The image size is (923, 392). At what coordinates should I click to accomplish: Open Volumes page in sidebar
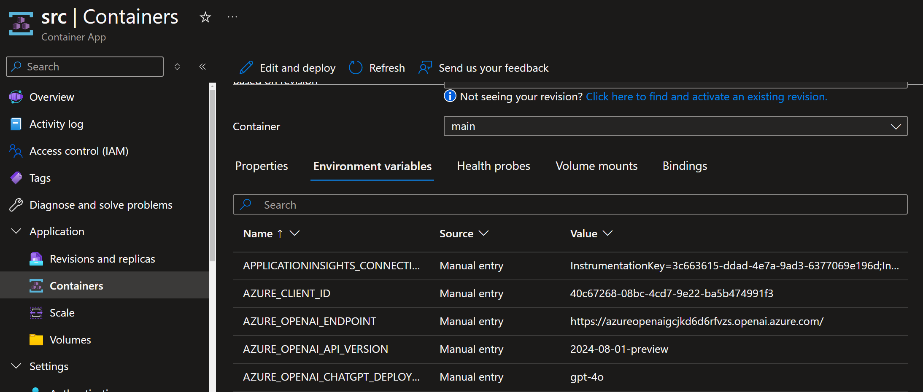(x=70, y=340)
